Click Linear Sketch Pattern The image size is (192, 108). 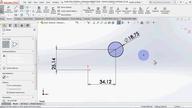(x=67, y=11)
